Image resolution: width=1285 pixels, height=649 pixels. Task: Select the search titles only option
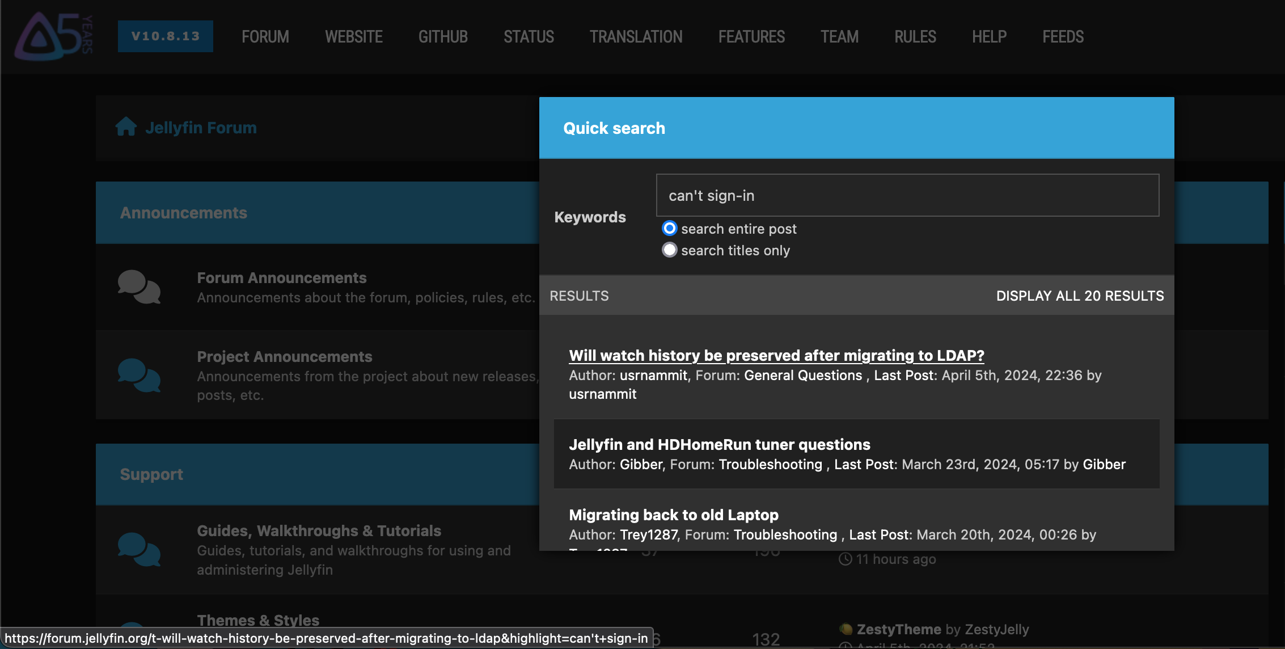click(x=670, y=250)
